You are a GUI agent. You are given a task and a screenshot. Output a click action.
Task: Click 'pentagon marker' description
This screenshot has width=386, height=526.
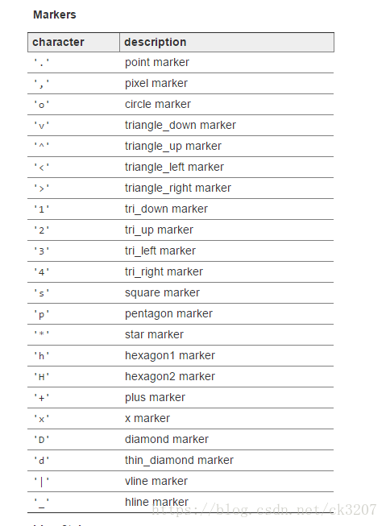[x=168, y=313]
